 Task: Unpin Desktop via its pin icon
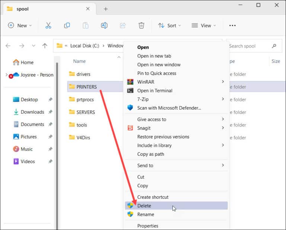tap(50, 99)
